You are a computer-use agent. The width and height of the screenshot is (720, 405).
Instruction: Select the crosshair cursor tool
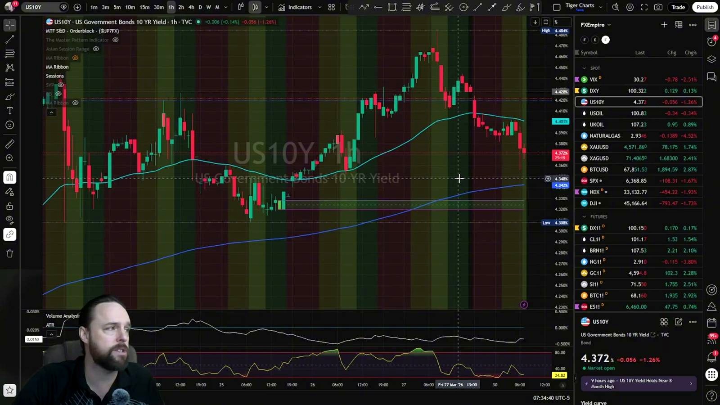tap(9, 26)
